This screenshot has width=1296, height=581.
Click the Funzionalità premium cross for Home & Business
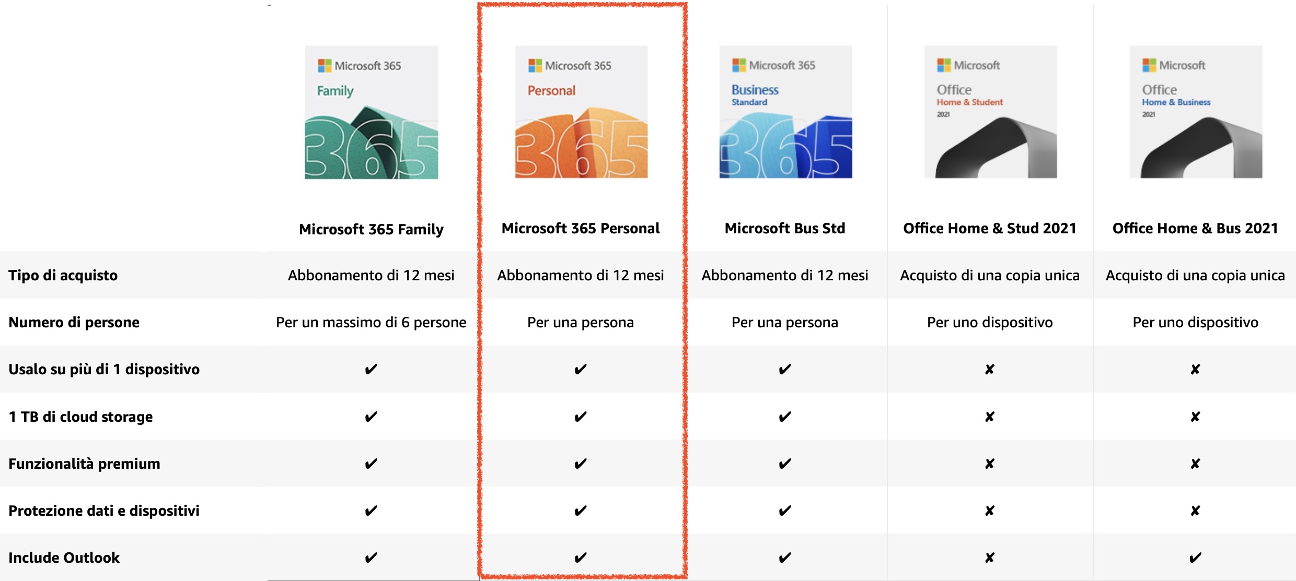[1195, 464]
